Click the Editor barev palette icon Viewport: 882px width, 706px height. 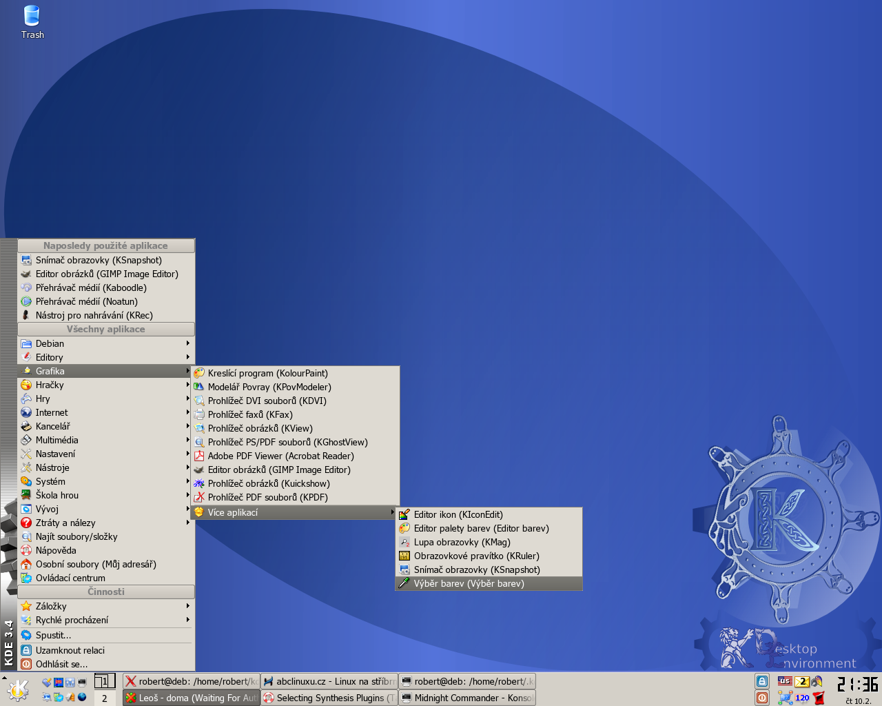[x=404, y=528]
